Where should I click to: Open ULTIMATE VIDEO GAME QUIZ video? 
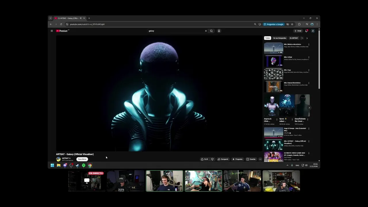click(273, 157)
